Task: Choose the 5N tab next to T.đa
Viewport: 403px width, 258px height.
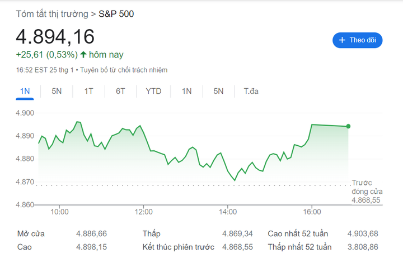Action: 218,91
